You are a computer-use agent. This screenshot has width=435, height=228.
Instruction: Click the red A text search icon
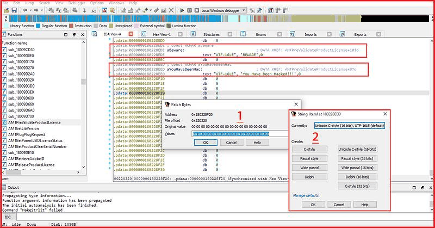tap(104, 10)
